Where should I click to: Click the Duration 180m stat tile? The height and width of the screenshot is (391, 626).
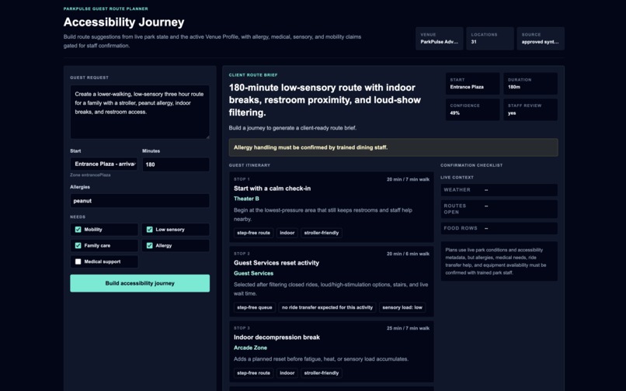530,83
